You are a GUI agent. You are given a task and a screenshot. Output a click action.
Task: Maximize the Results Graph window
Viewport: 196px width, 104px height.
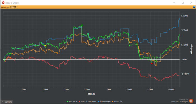tap(183, 3)
